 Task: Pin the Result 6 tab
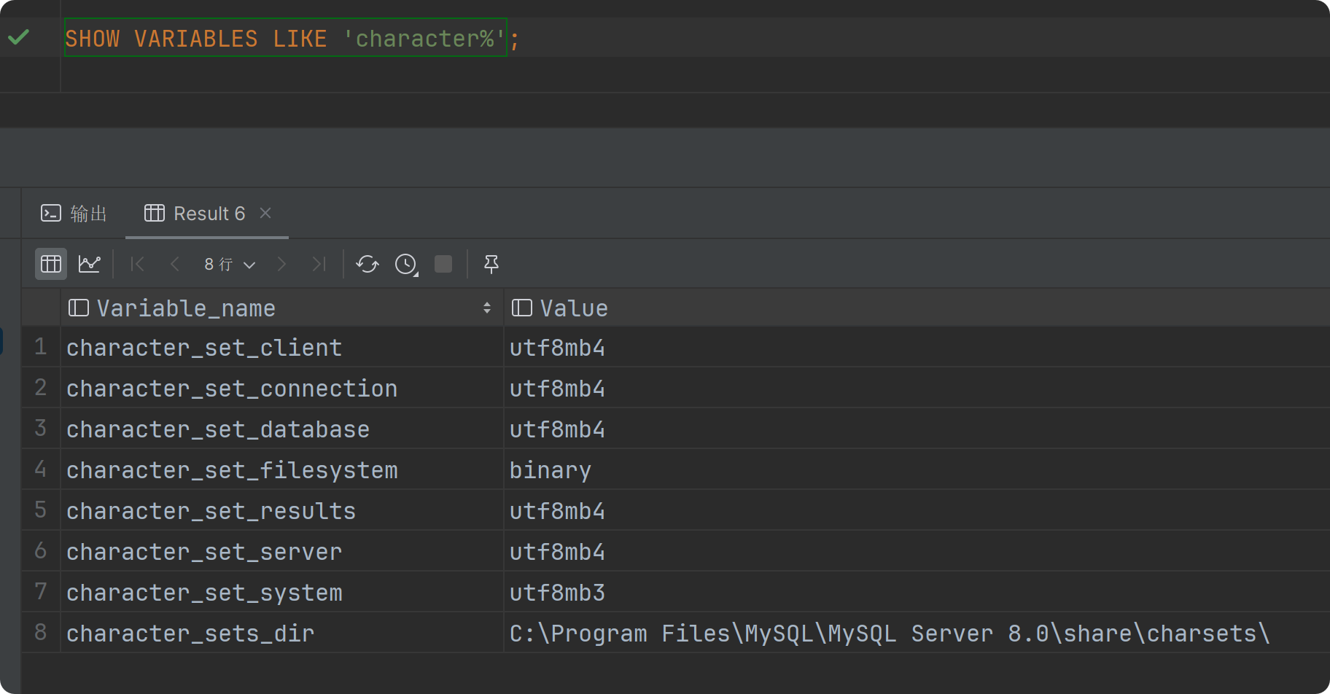point(491,264)
